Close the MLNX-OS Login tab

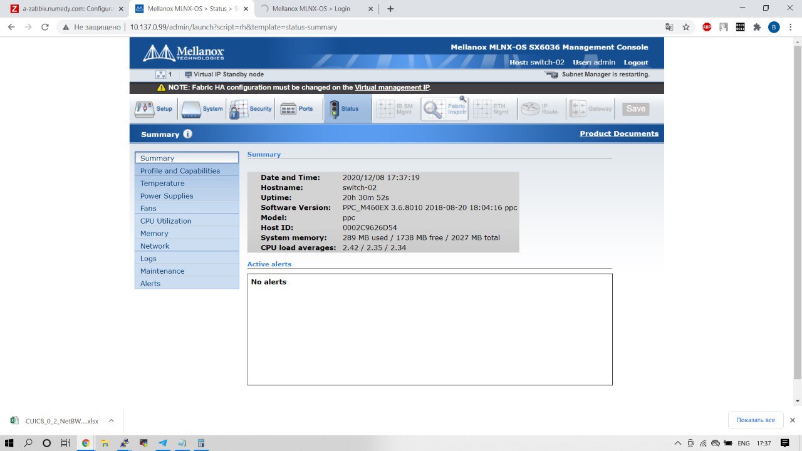click(x=371, y=9)
